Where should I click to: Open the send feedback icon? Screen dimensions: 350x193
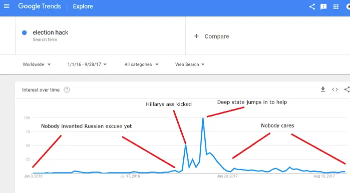[323, 6]
